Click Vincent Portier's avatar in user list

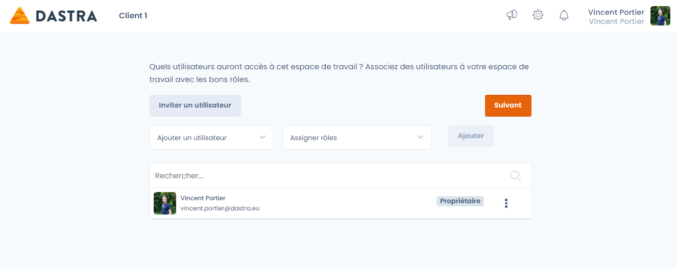[x=165, y=203]
